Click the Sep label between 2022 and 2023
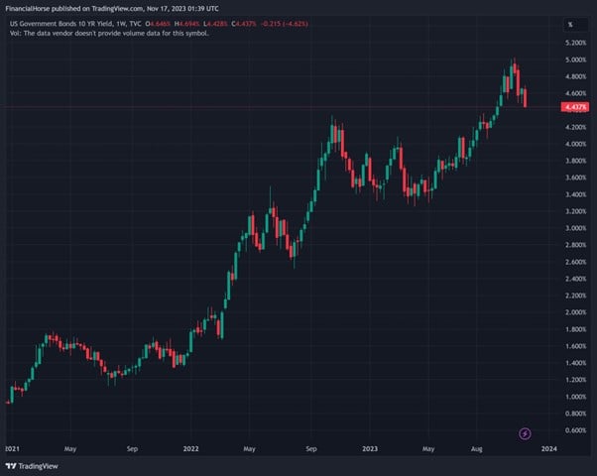This screenshot has width=597, height=476. (x=311, y=448)
